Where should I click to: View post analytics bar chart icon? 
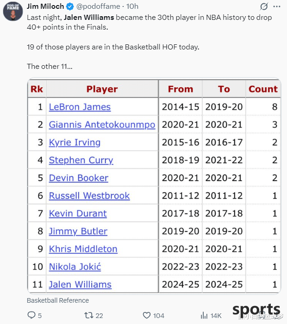pos(204,315)
